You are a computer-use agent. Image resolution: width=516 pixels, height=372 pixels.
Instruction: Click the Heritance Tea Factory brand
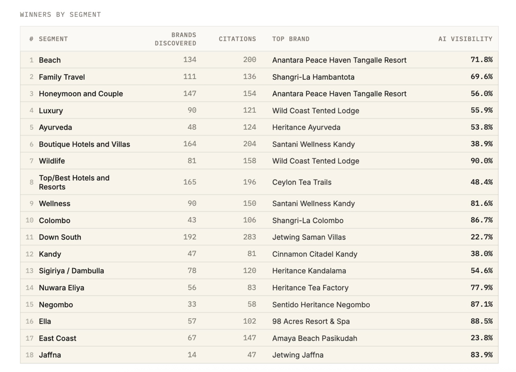click(x=310, y=287)
